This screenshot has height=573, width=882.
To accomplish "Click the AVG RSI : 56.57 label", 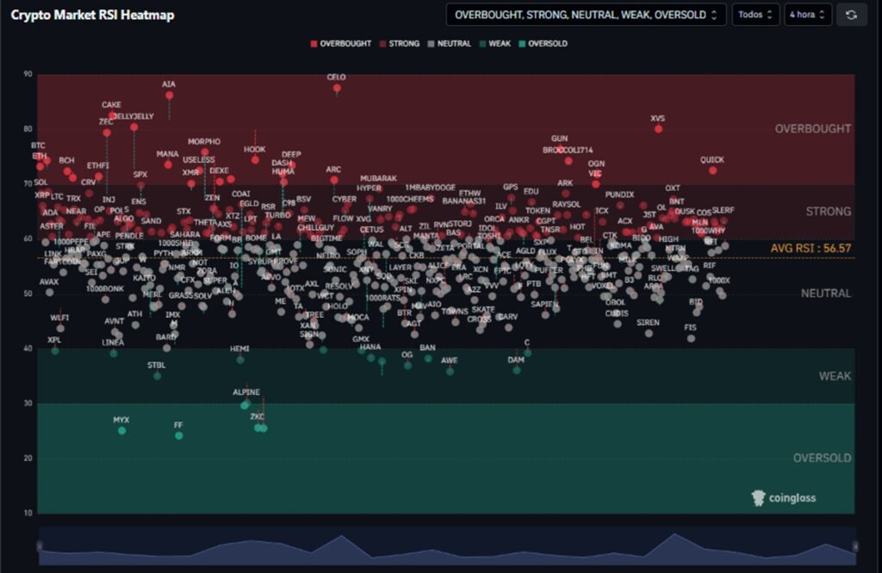I will tap(811, 248).
